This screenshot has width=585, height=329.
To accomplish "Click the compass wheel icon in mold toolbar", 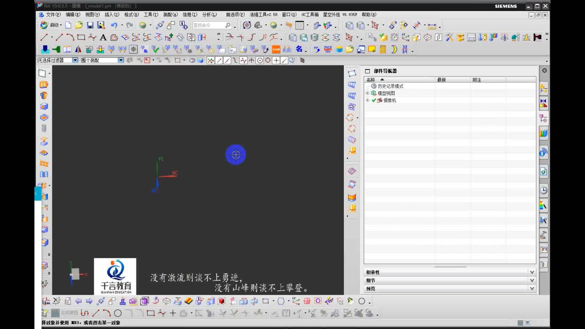I will 133,49.
